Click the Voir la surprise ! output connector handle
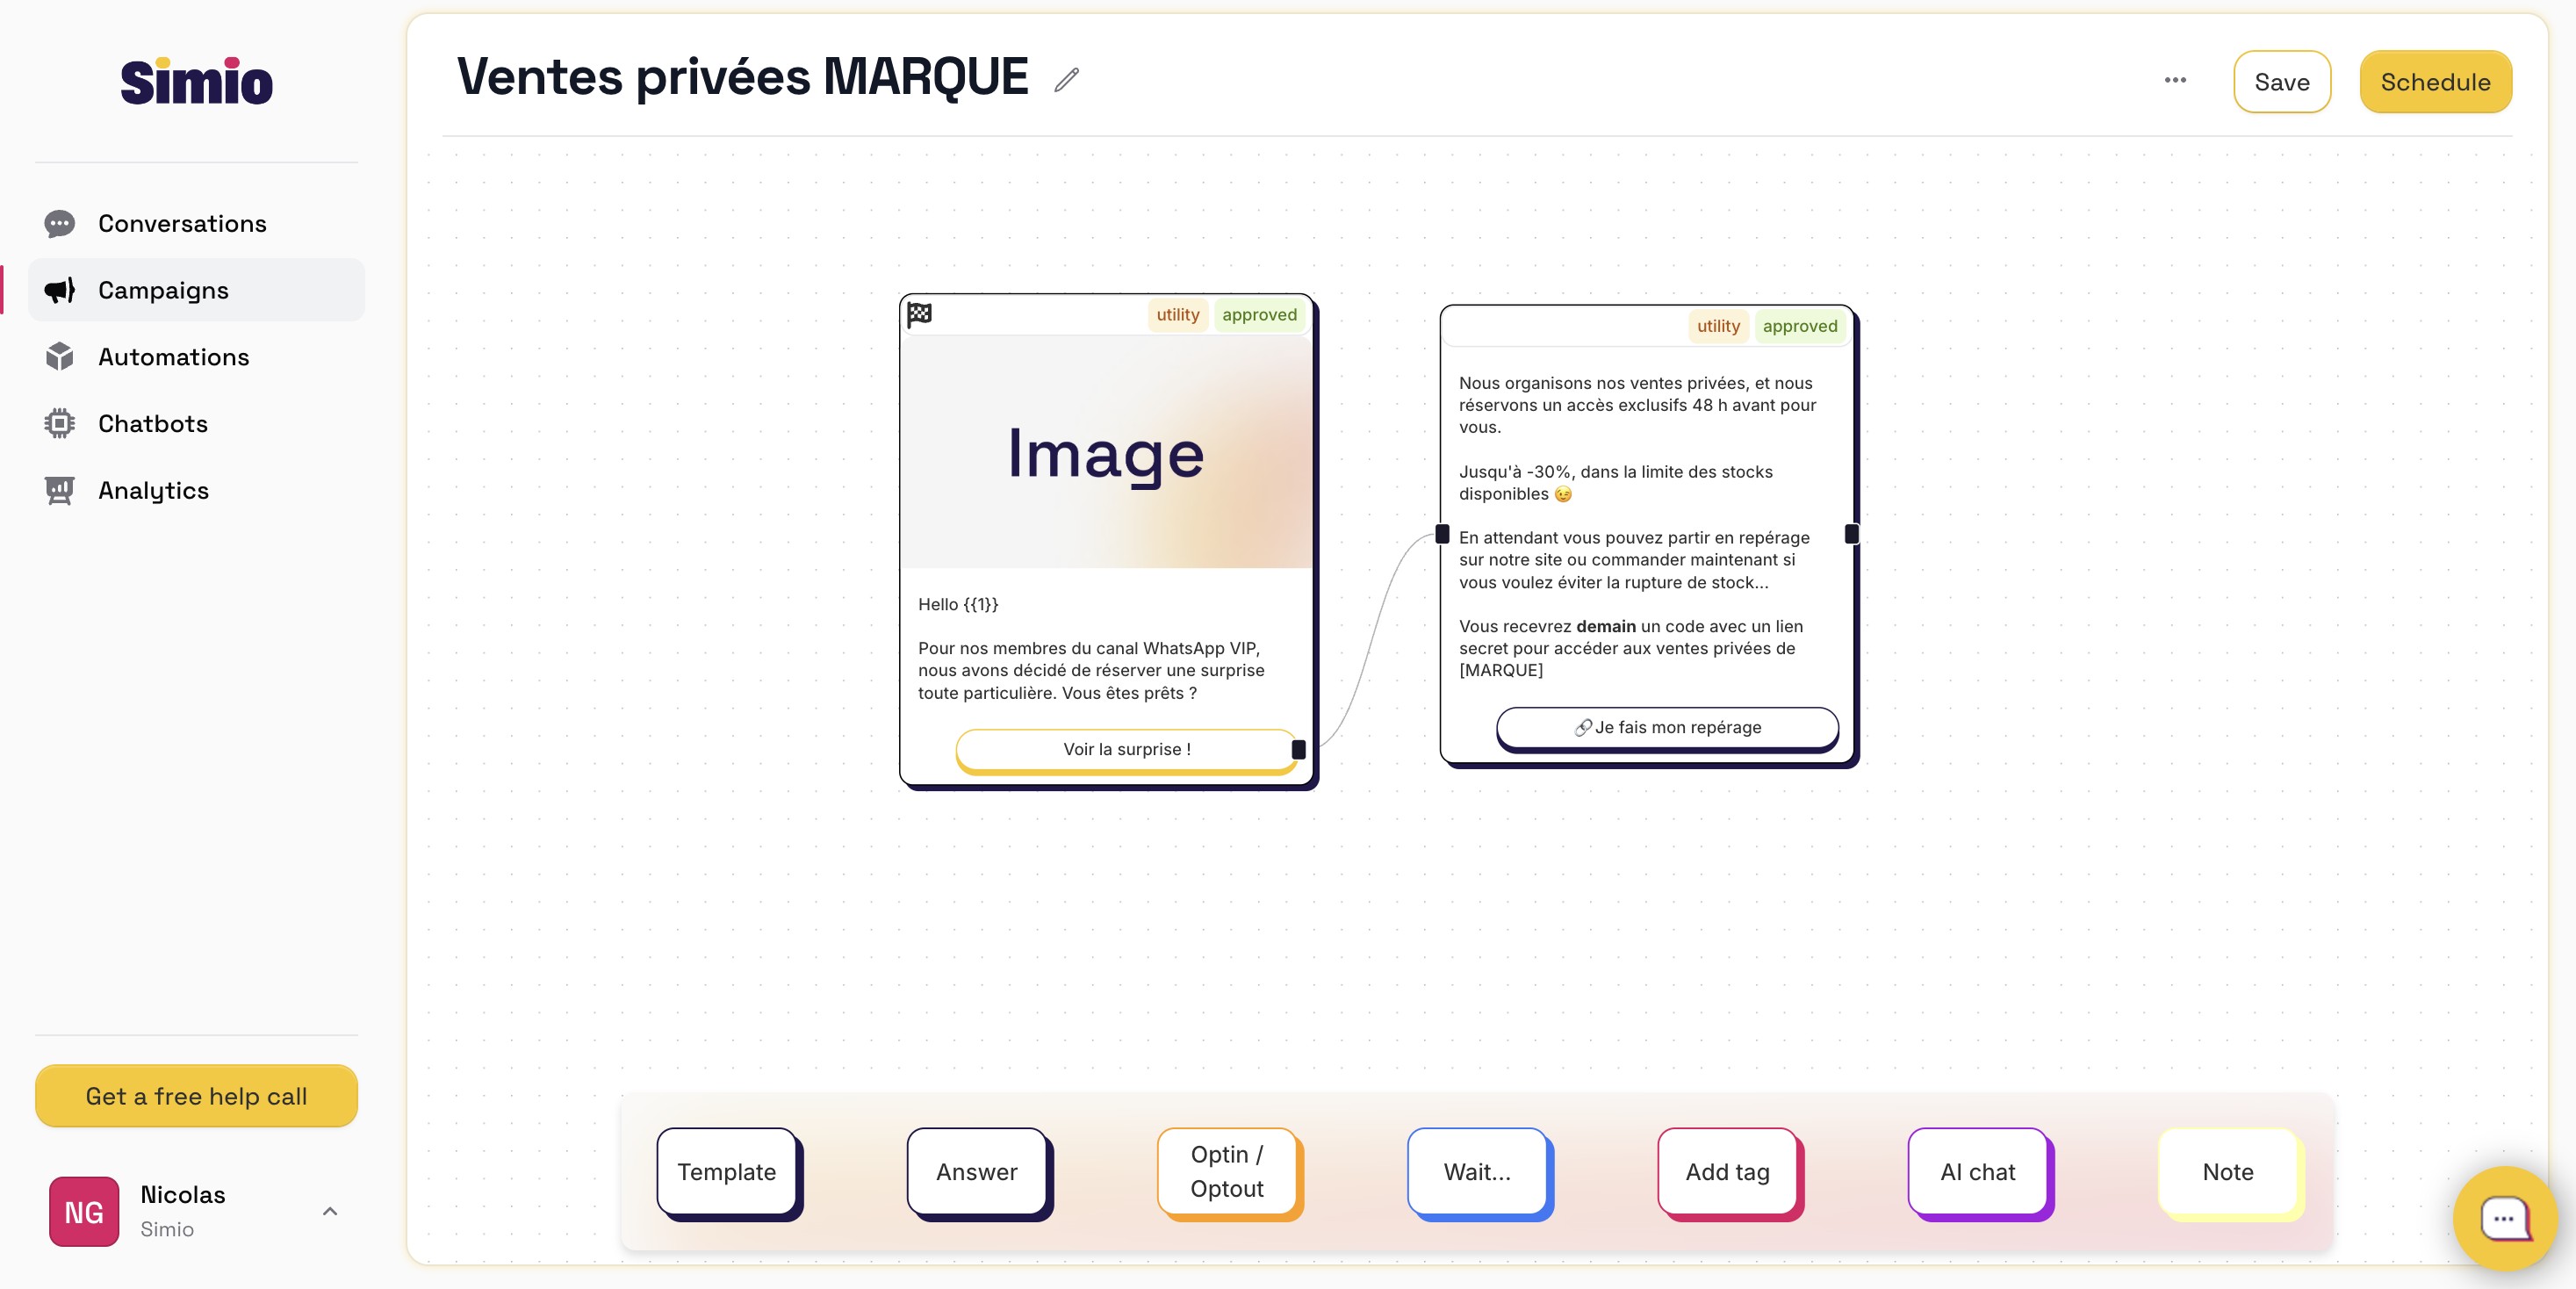The image size is (2576, 1289). pos(1298,749)
